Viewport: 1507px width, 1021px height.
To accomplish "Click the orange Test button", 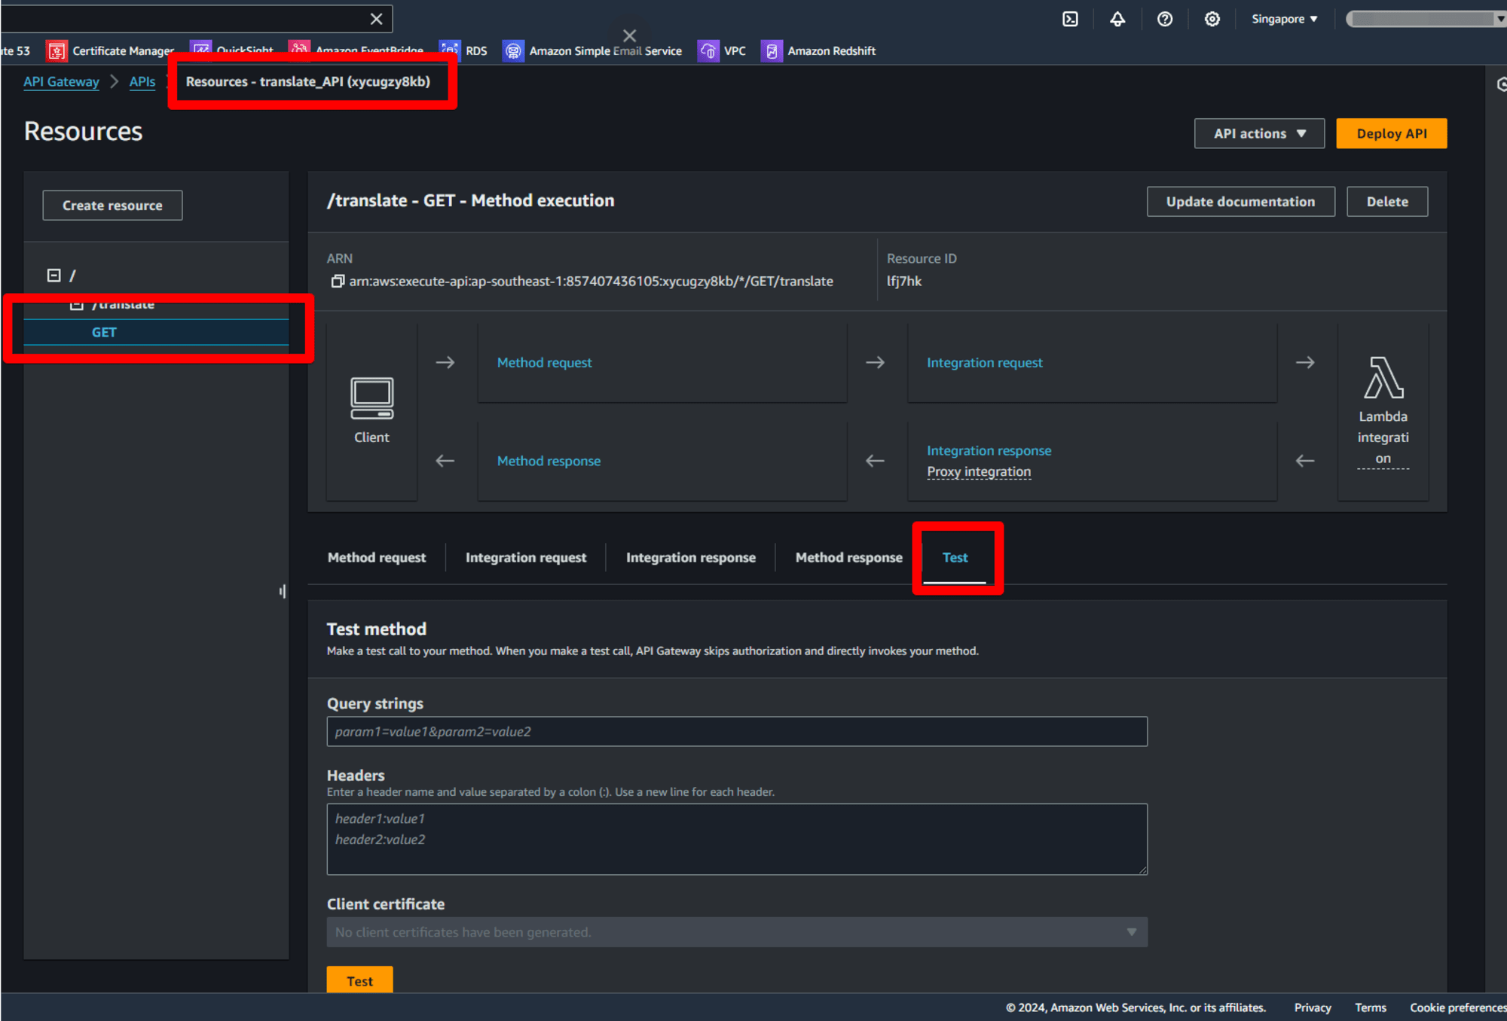I will [x=359, y=981].
